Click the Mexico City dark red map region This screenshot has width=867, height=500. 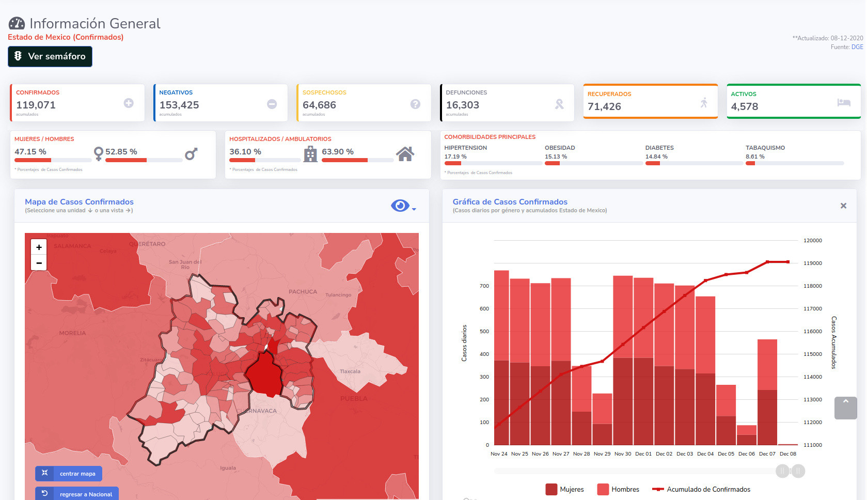[265, 374]
